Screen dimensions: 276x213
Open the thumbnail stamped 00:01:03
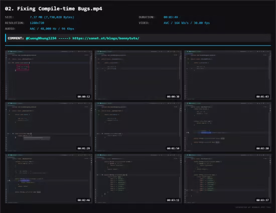[228, 75]
